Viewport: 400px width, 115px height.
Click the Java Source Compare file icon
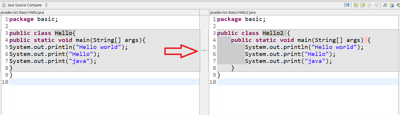tap(4, 5)
